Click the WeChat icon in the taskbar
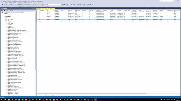Image resolution: width=181 pixels, height=101 pixels. point(71,100)
